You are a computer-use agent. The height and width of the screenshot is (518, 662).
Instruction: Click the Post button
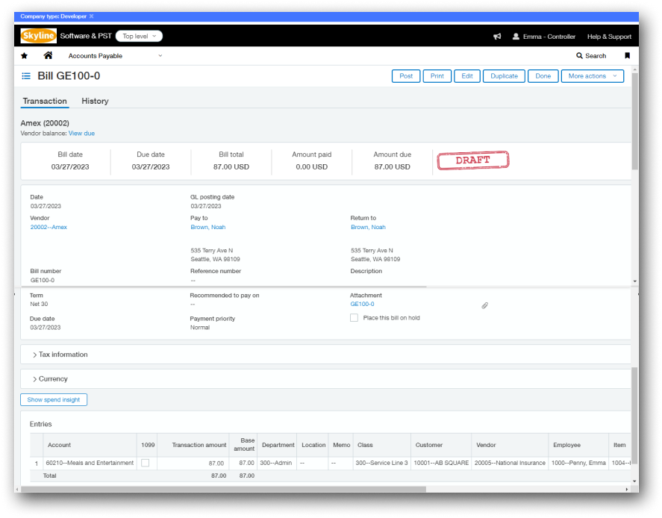[x=406, y=76]
